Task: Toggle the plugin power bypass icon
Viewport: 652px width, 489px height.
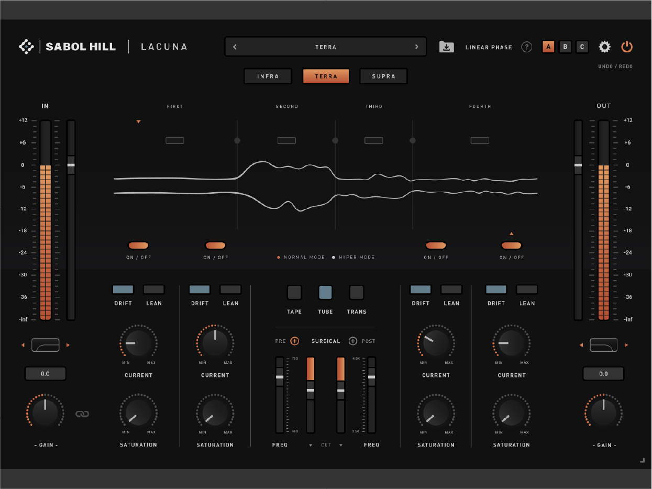Action: tap(627, 47)
